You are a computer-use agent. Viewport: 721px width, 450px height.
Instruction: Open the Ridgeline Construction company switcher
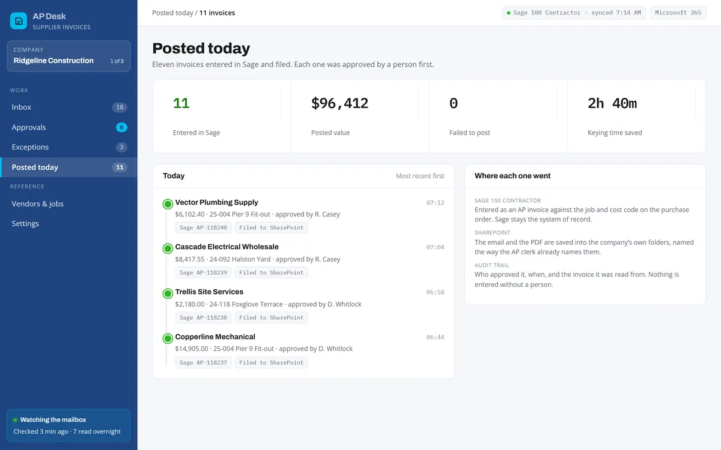(68, 56)
